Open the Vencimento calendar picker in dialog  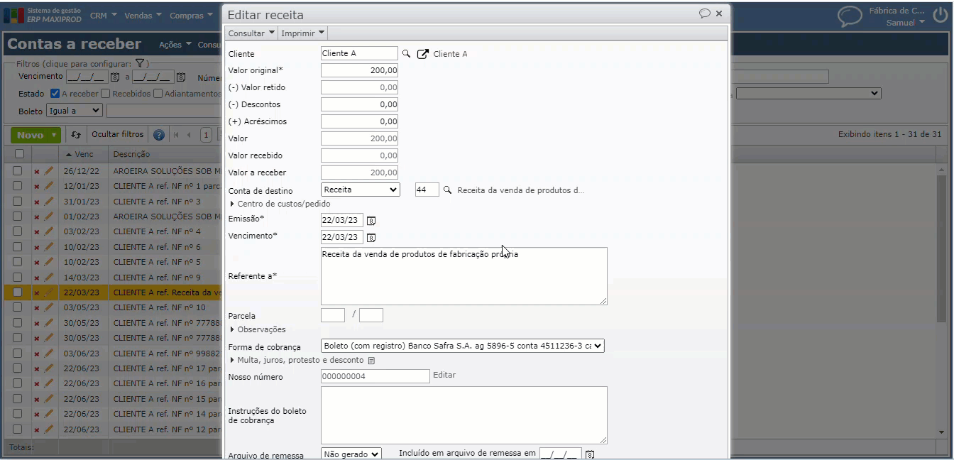point(371,237)
